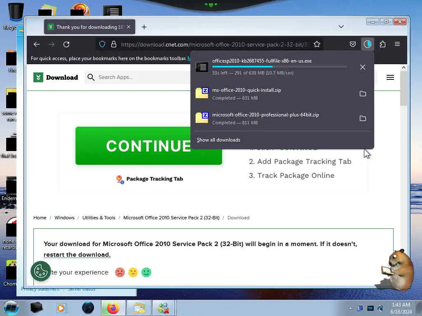Click Package Tracking Tab label
The height and width of the screenshot is (316, 422).
[x=155, y=179]
